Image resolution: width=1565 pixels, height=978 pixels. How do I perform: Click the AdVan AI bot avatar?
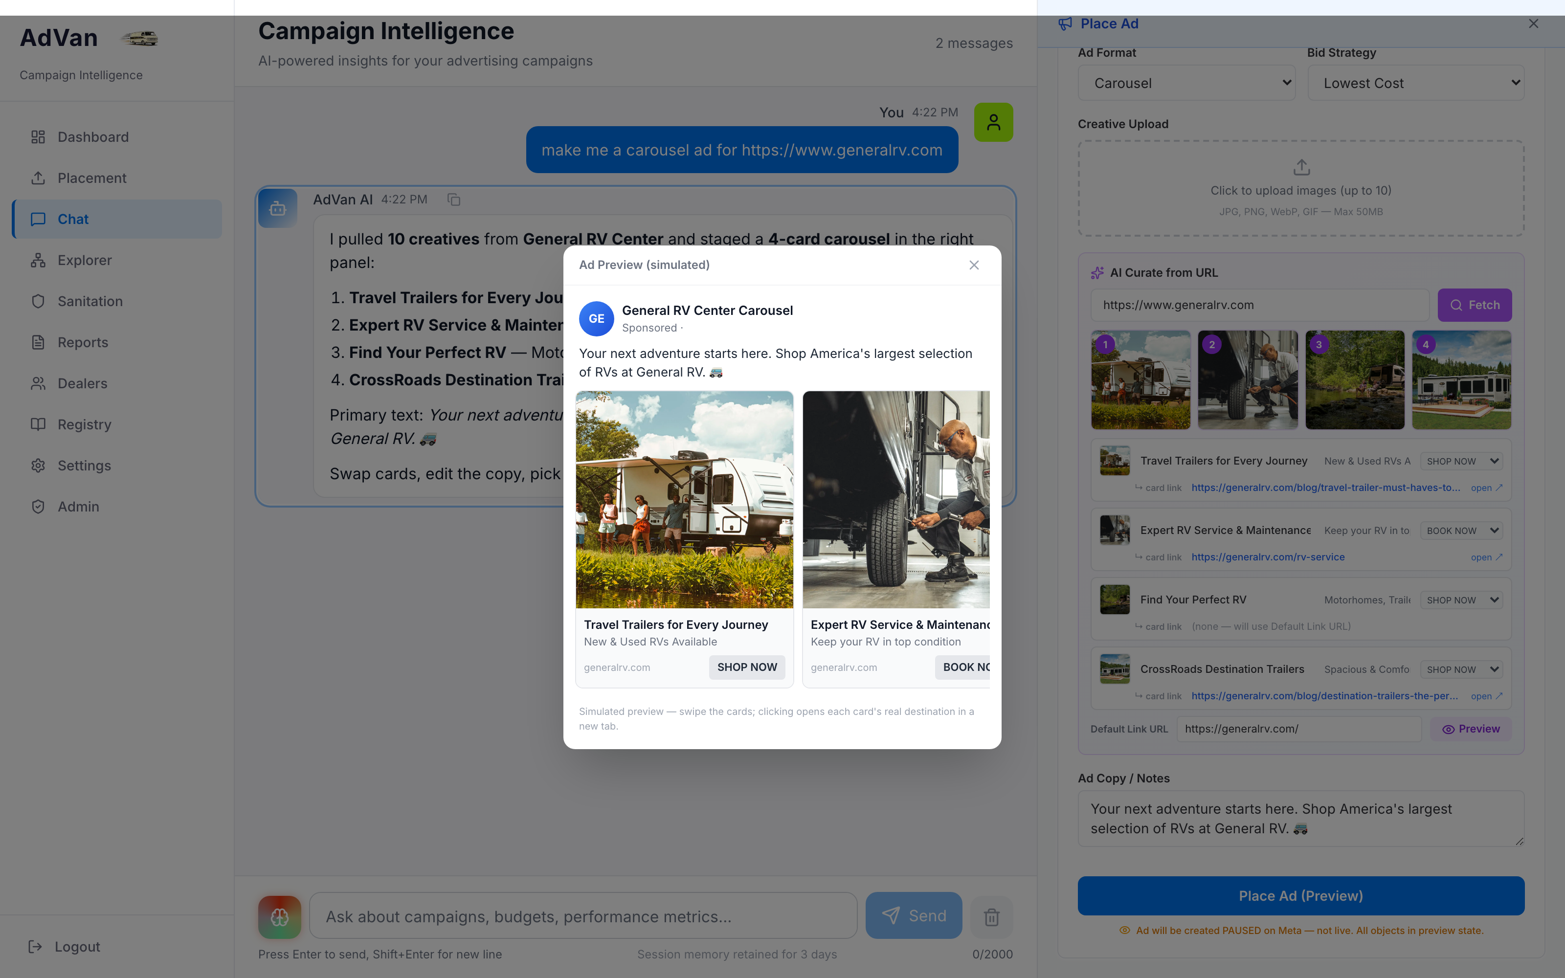click(277, 208)
